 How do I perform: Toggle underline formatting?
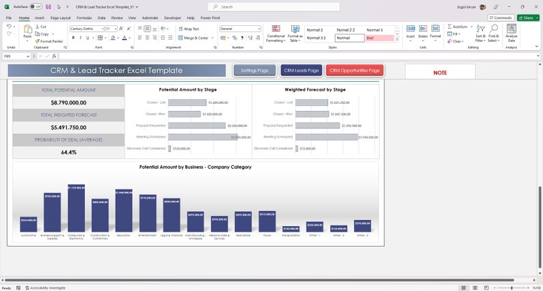tap(88, 38)
